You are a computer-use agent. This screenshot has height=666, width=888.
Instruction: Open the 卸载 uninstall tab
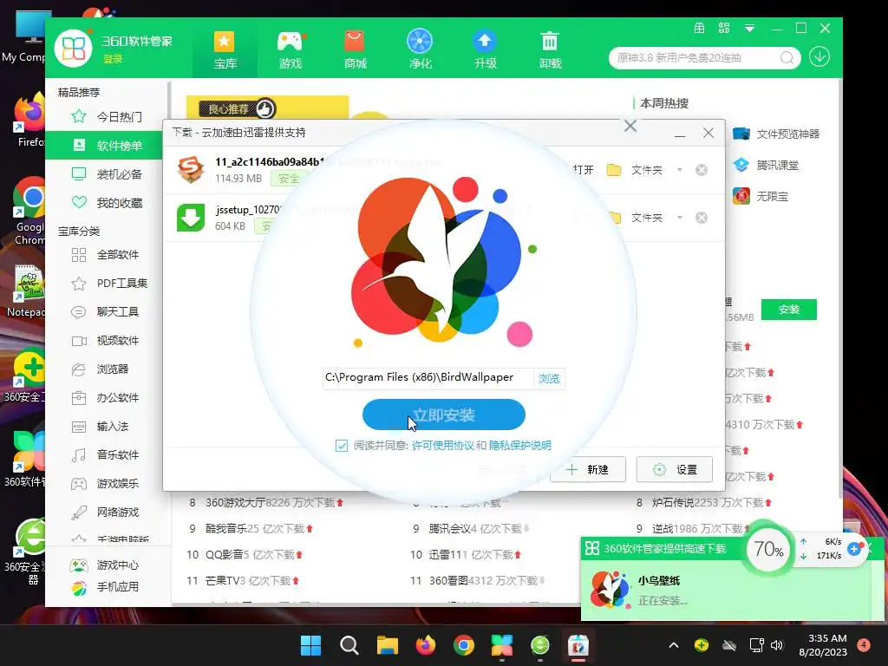click(x=550, y=49)
